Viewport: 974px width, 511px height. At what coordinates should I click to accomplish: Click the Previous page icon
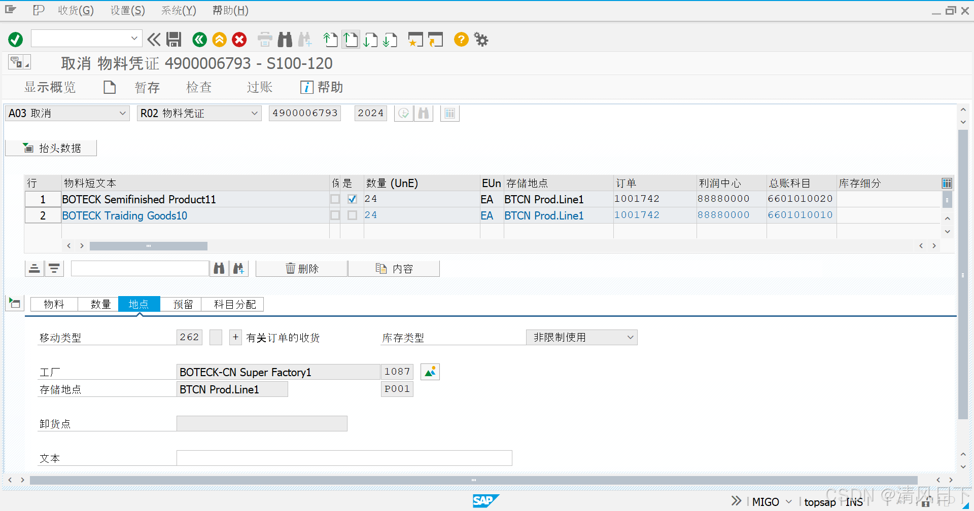coord(351,40)
